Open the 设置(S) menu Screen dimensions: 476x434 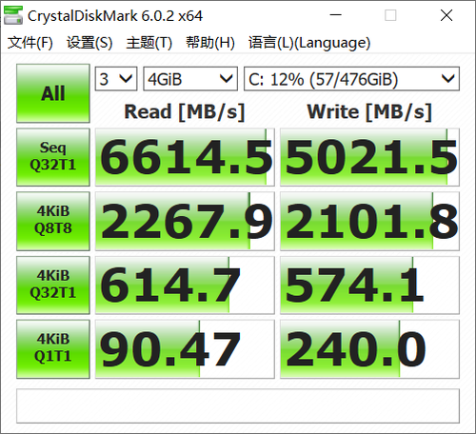89,43
